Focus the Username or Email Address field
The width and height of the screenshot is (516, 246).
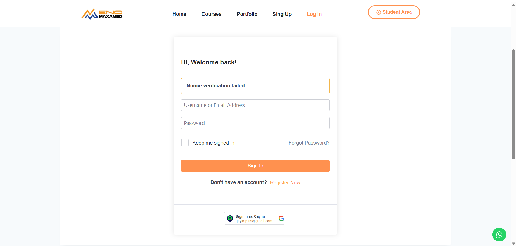tap(255, 105)
